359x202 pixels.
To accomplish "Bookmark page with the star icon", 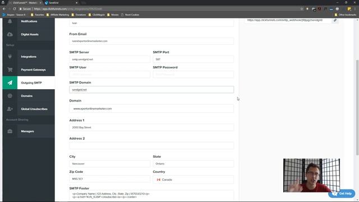I will point(302,9).
